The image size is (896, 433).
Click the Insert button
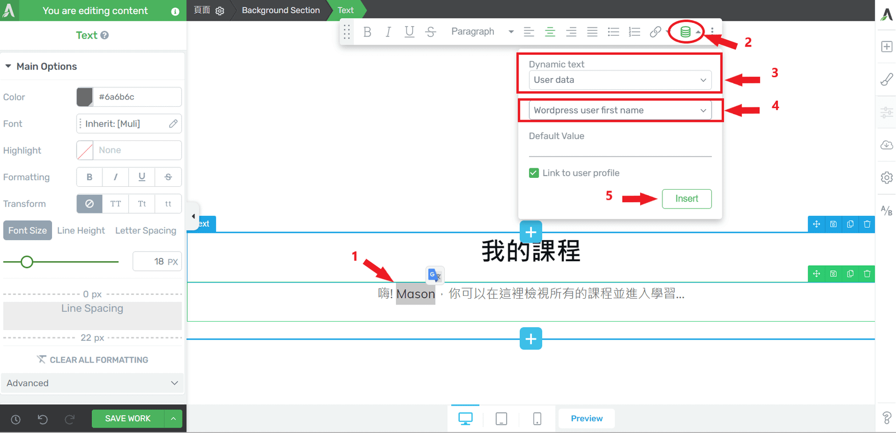click(x=687, y=199)
